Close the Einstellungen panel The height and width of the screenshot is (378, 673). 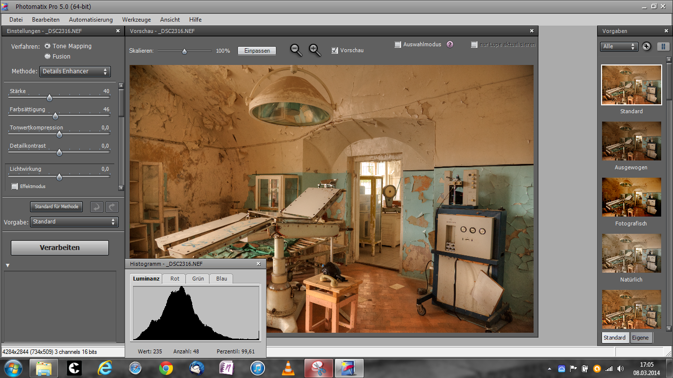click(118, 31)
